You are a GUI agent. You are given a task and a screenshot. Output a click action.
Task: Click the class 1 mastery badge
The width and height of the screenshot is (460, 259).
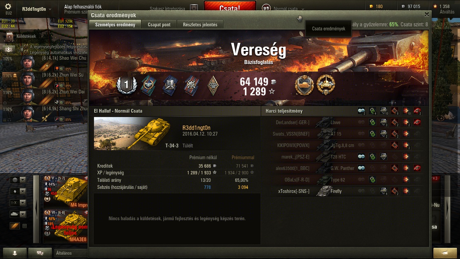coord(127,85)
